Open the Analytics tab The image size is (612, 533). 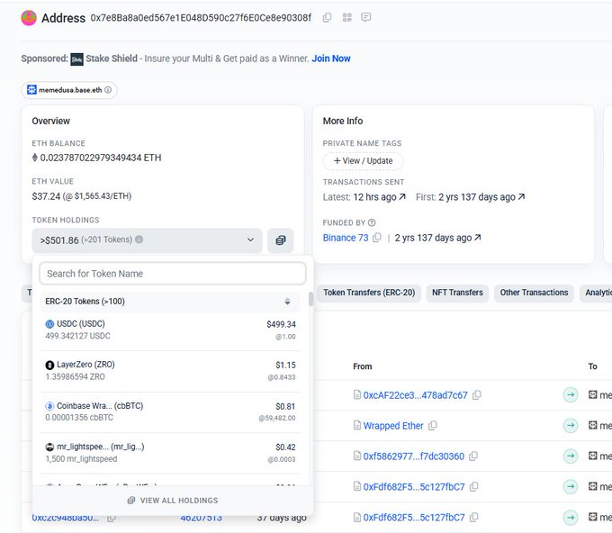pos(596,293)
